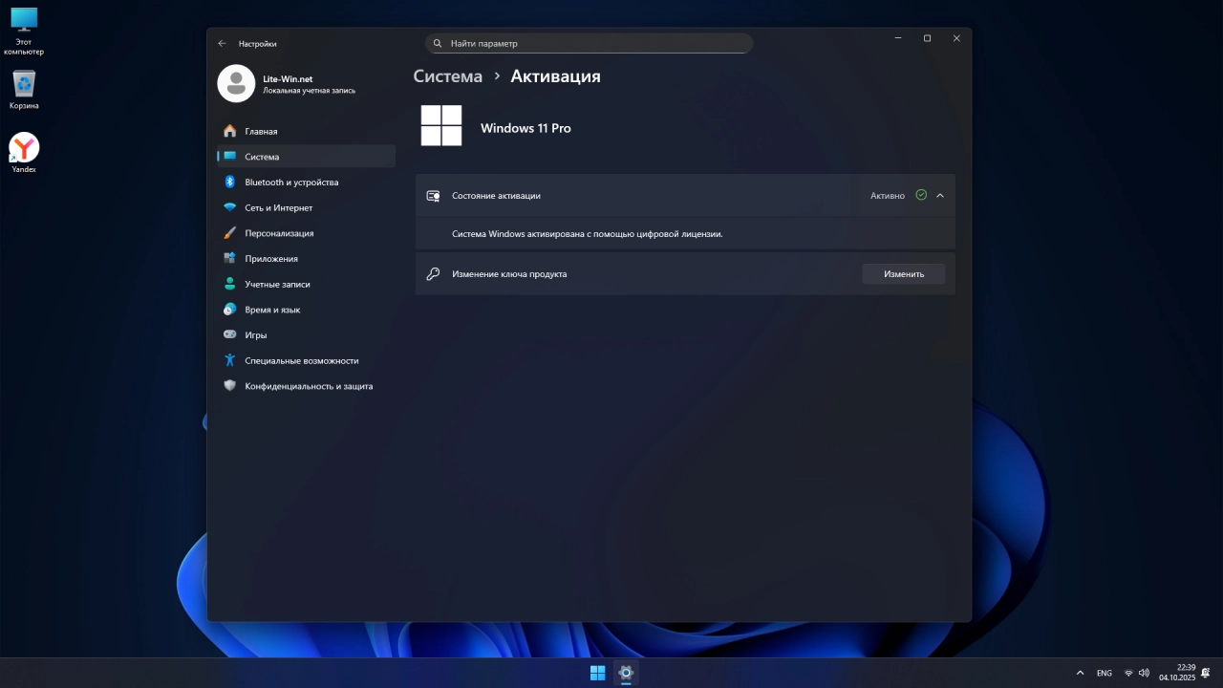Image resolution: width=1223 pixels, height=688 pixels.
Task: Click the privacy shield icon
Action: coord(229,386)
